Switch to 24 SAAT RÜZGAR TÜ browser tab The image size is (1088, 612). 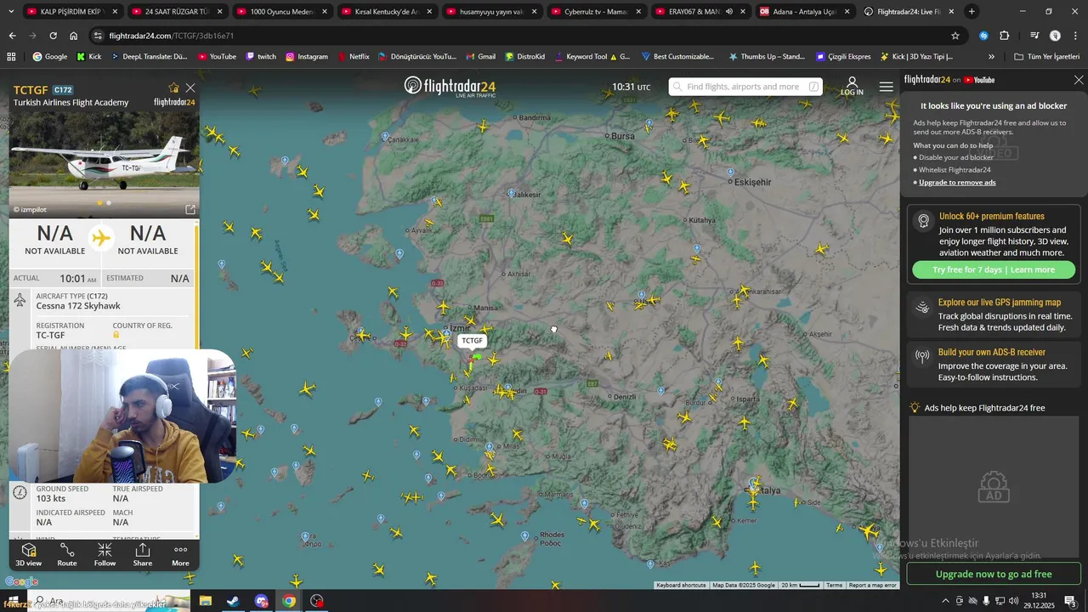coord(175,12)
